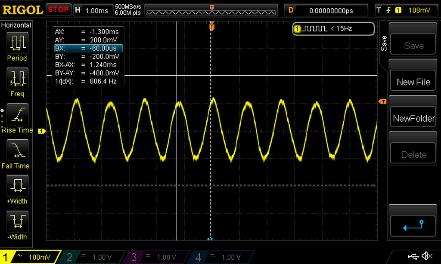Screen dimensions: 441x264
Task: Click the BY cursor value -200.0mV
Action: [x=104, y=56]
